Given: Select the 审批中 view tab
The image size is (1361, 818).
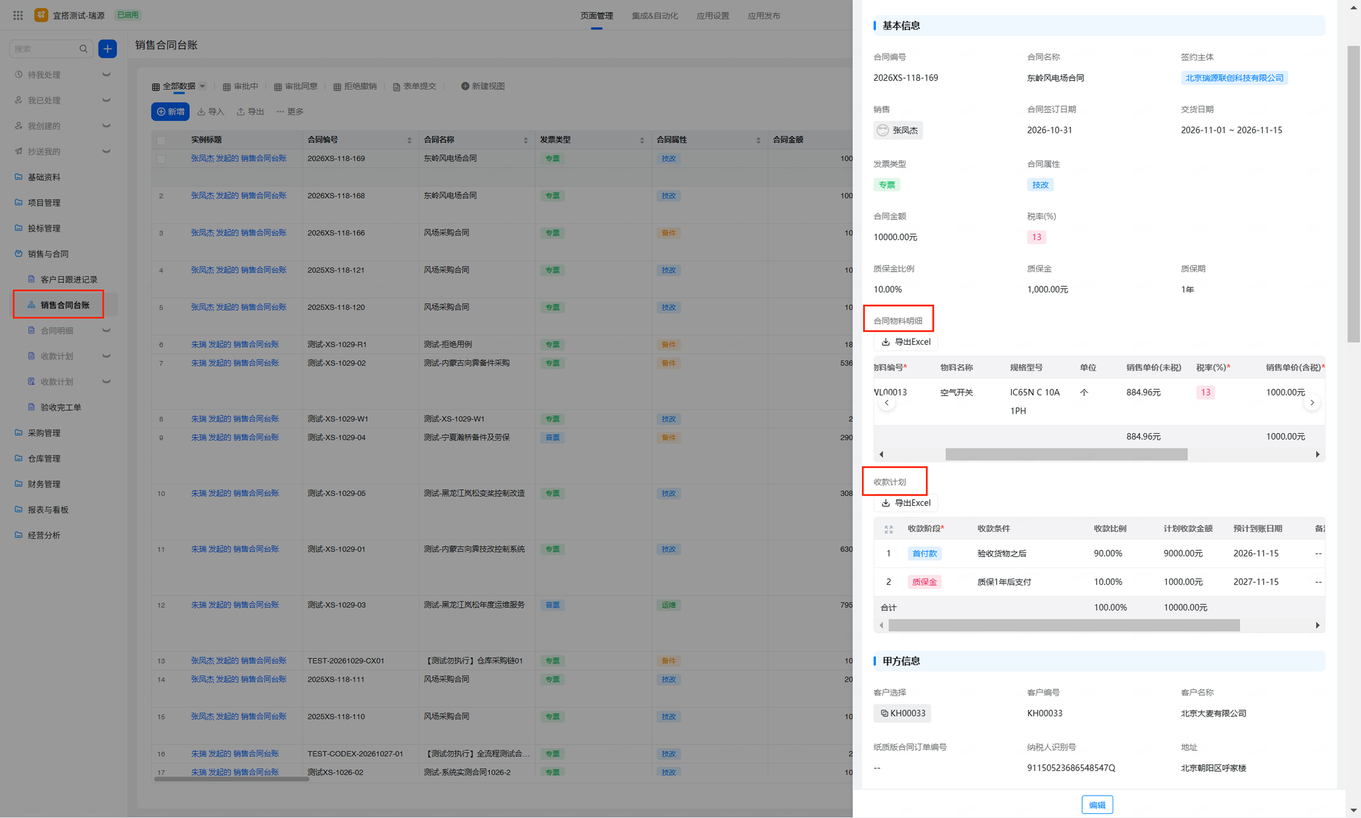Looking at the screenshot, I should (x=240, y=86).
